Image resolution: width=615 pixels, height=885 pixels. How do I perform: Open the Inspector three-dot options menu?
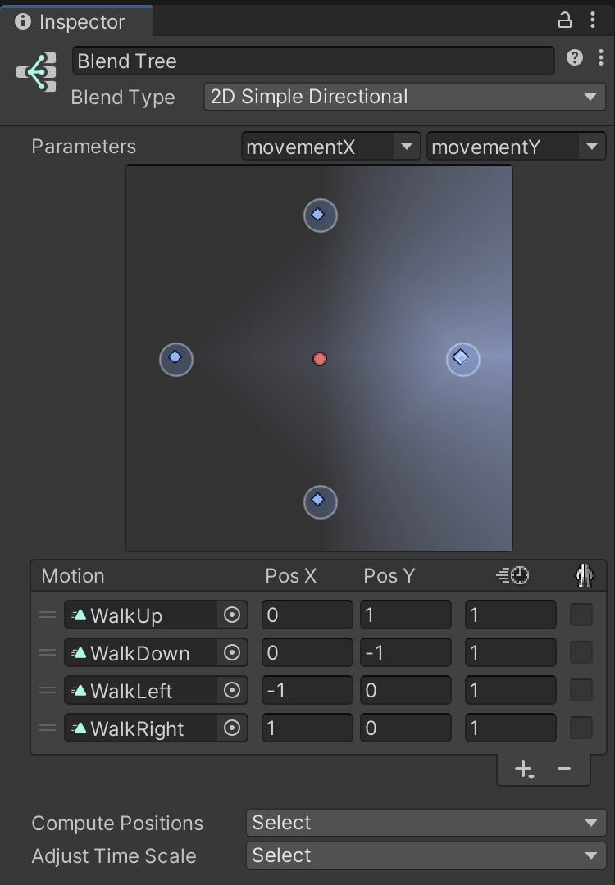(x=593, y=20)
